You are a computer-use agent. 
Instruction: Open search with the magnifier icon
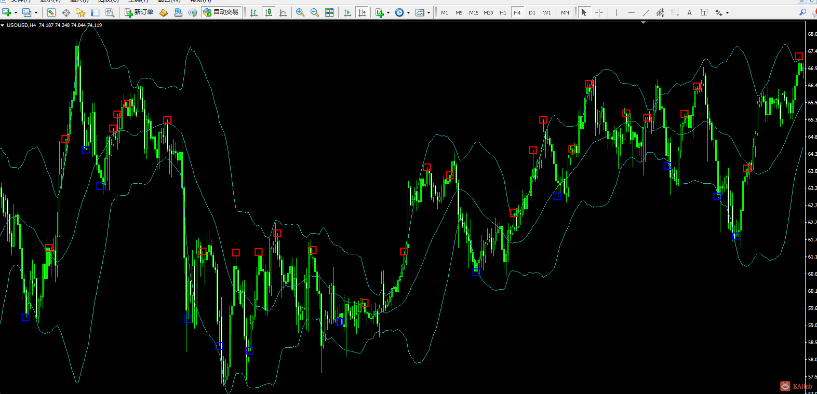802,12
